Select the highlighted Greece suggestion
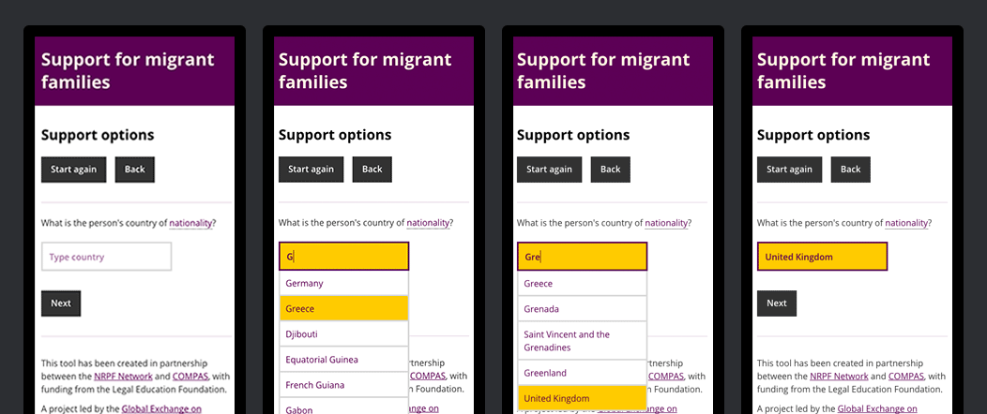 (343, 308)
